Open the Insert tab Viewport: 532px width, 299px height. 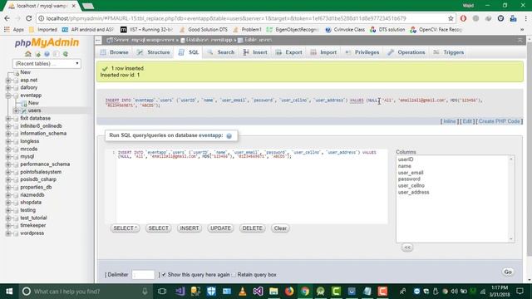[x=255, y=52]
